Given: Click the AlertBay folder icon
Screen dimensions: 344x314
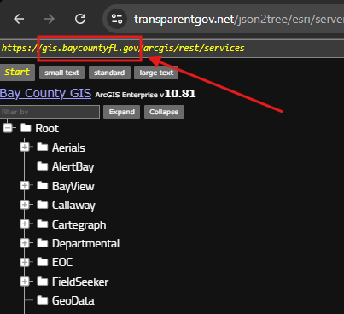Looking at the screenshot, I should point(43,166).
